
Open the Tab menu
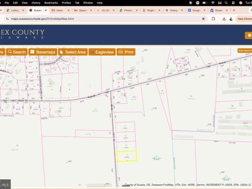[x=77, y=3]
